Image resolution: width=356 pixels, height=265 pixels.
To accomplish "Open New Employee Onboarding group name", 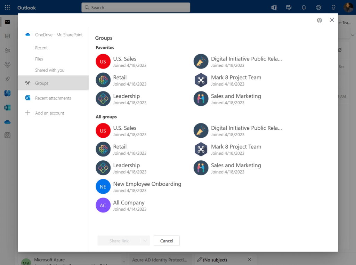I will (147, 184).
